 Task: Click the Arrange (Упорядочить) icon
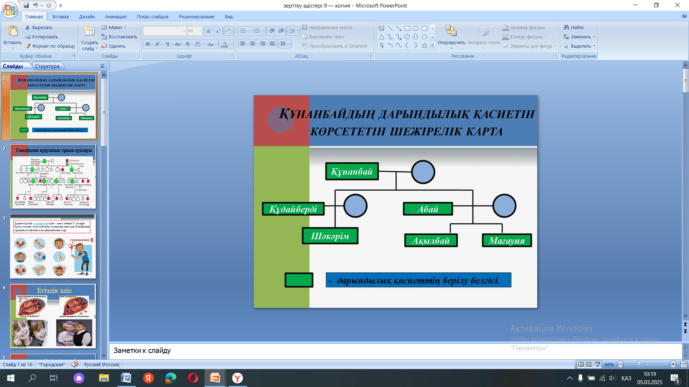(x=451, y=32)
